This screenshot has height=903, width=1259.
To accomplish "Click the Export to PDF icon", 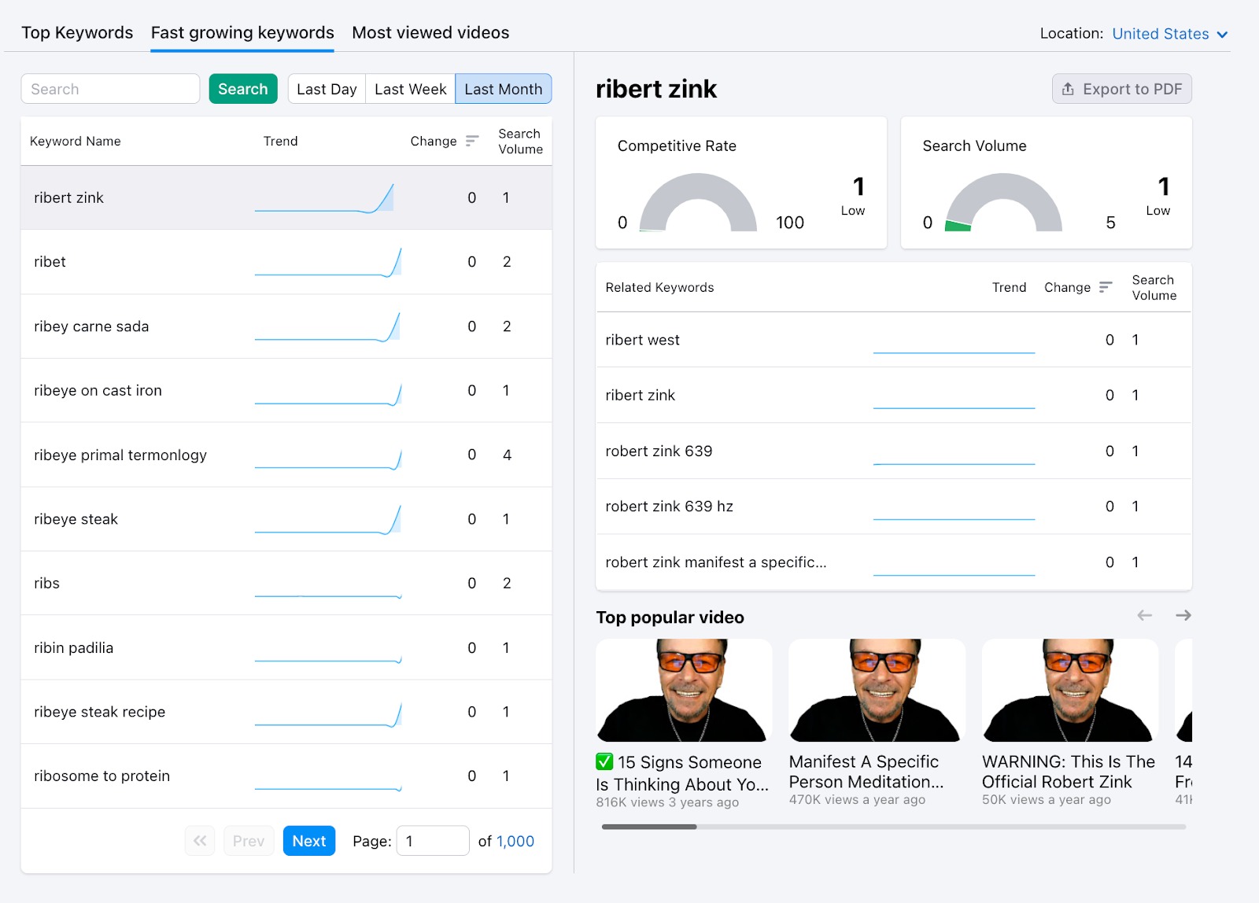I will coord(1068,89).
